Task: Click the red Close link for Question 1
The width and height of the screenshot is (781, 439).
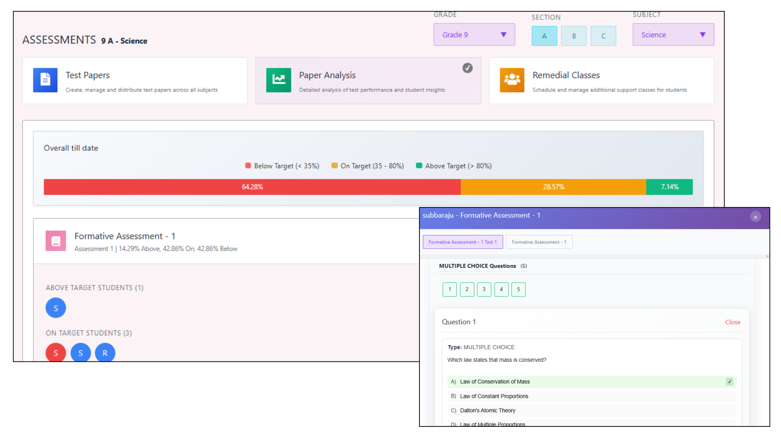Action: tap(733, 322)
